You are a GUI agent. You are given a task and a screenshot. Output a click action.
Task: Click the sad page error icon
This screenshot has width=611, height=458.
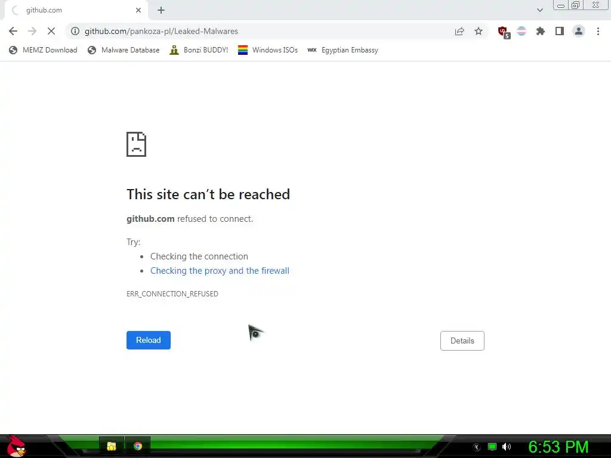tap(137, 144)
